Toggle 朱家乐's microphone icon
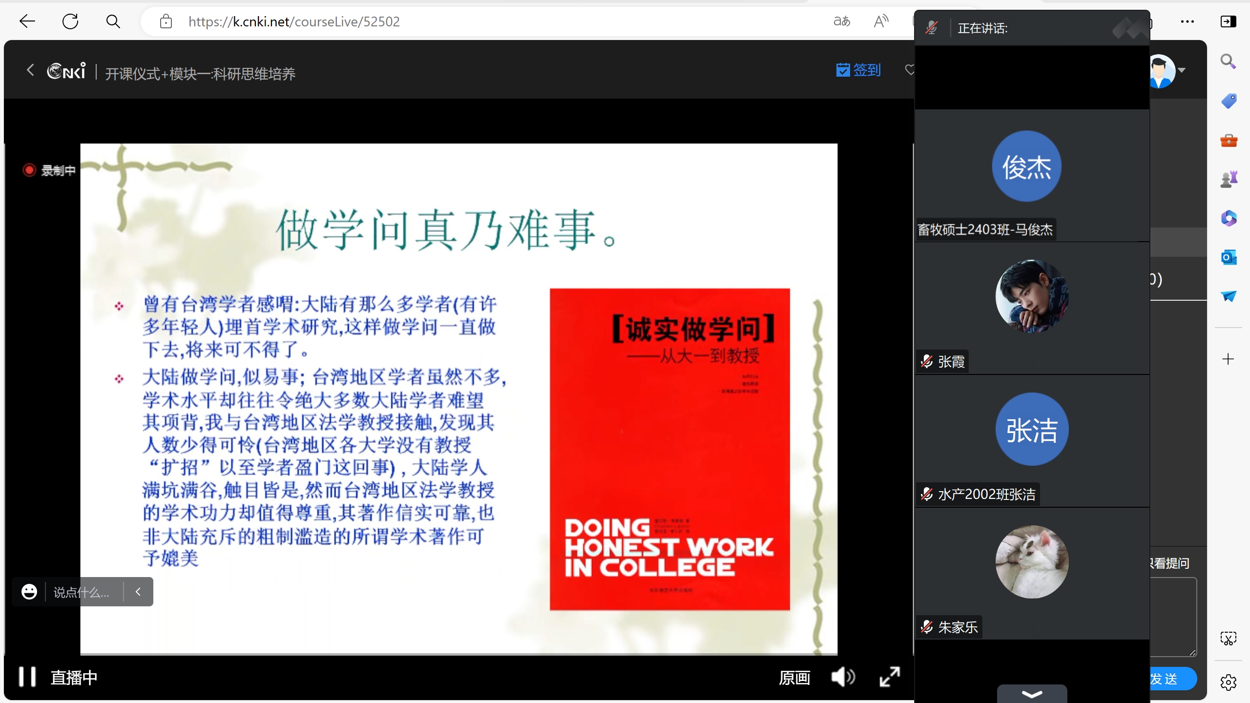The width and height of the screenshot is (1250, 703). [x=926, y=626]
